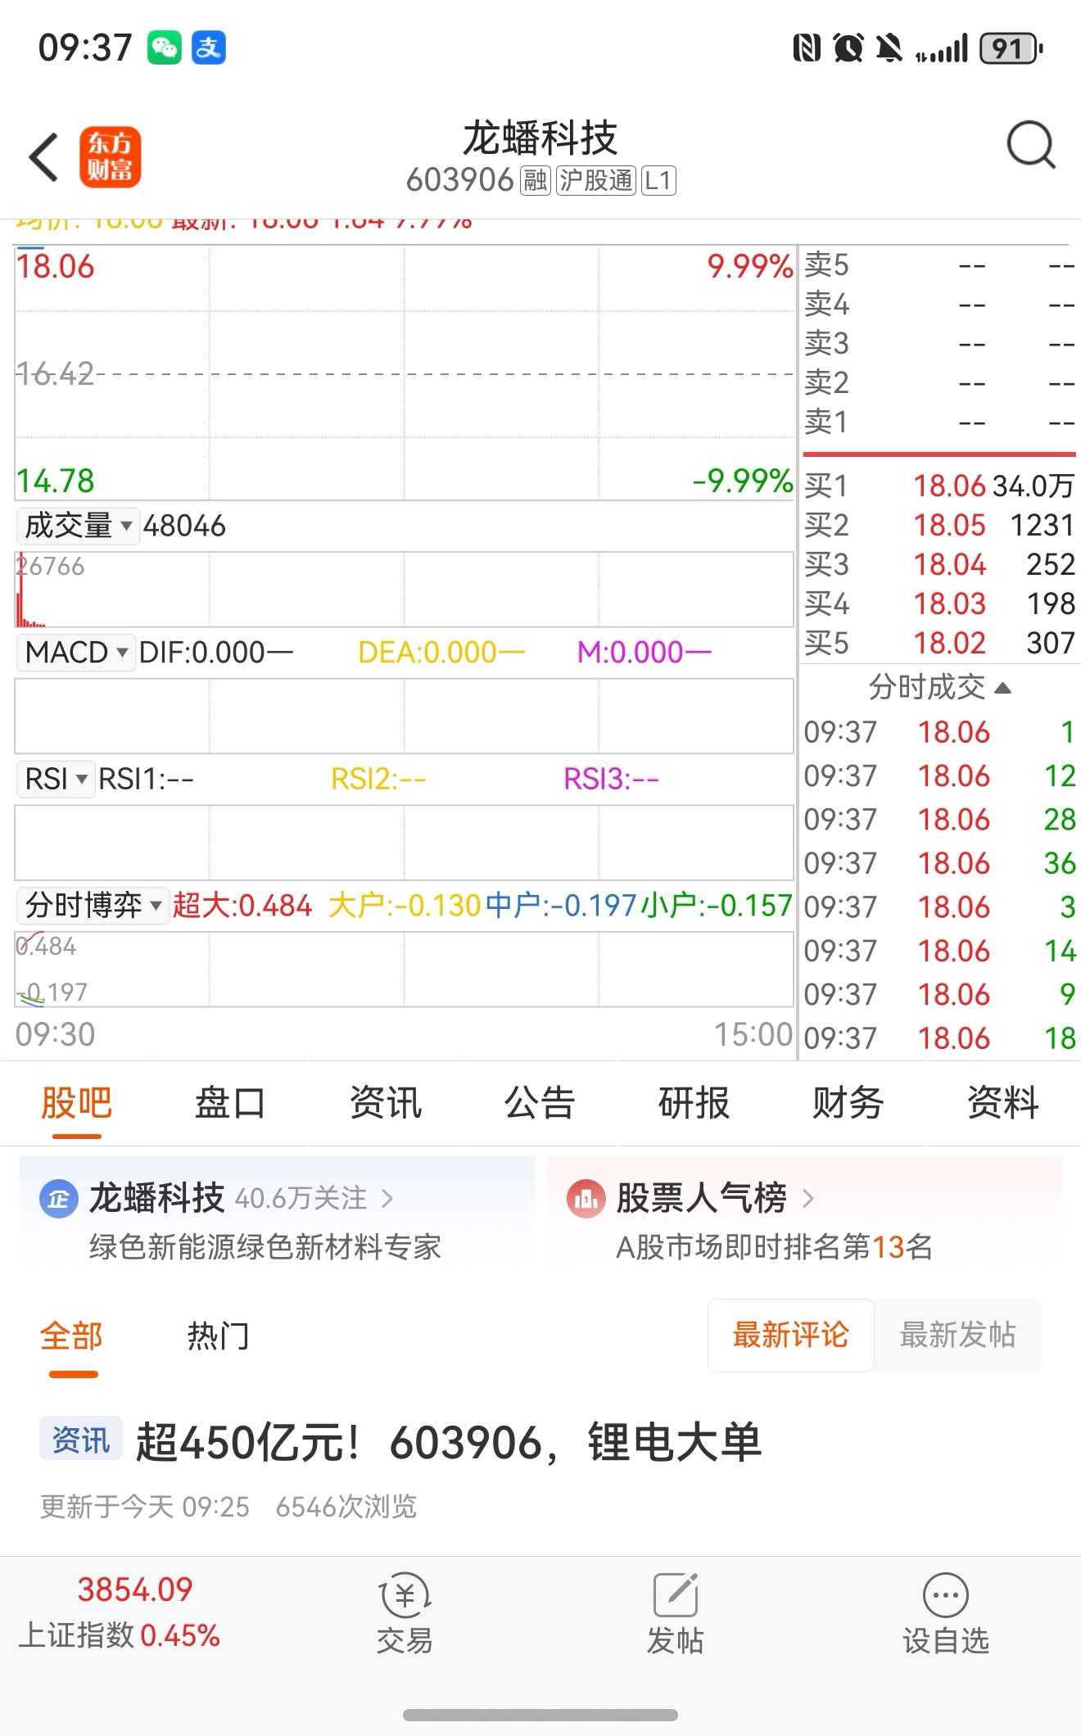1081x1736 pixels.
Task: Tap the 沪股通 badge
Action: 596,180
